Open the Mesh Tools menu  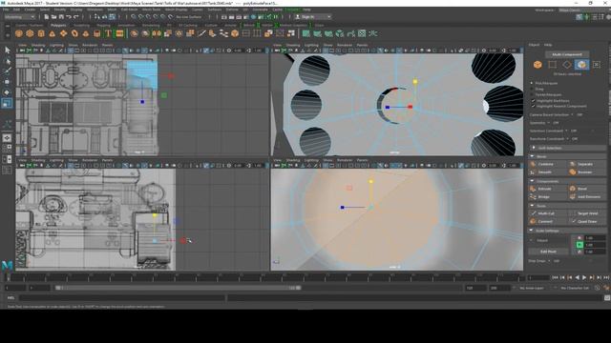(x=151, y=10)
